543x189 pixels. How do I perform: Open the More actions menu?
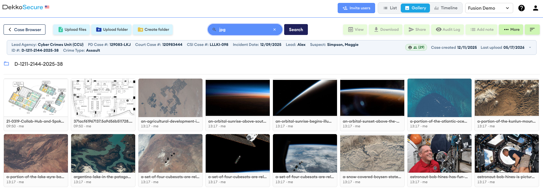(x=511, y=30)
